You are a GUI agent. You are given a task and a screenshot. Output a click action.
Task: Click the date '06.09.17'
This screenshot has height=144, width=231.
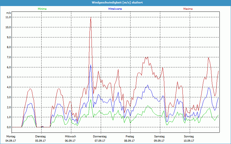click(x=70, y=141)
